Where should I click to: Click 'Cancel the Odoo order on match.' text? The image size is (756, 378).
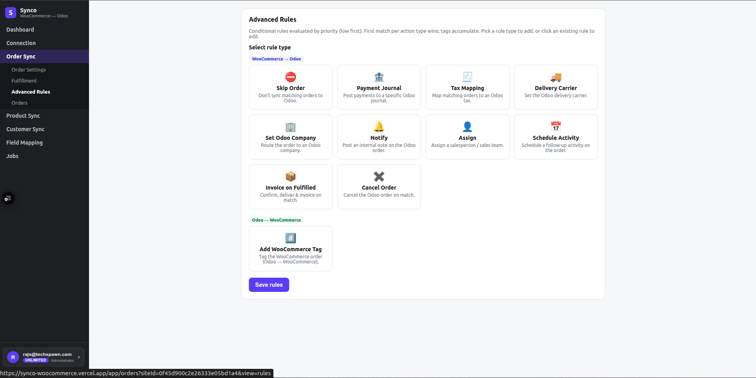[x=379, y=195]
